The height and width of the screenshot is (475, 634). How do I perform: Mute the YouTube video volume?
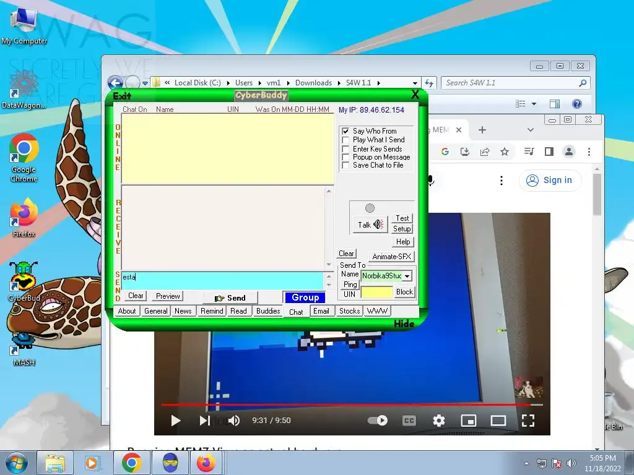[x=234, y=421]
